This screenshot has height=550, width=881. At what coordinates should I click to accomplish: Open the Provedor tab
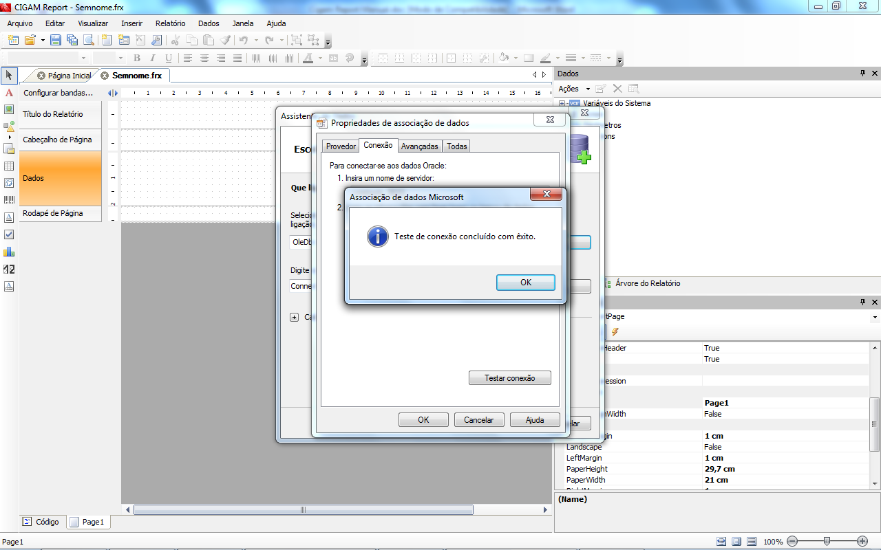(x=341, y=146)
